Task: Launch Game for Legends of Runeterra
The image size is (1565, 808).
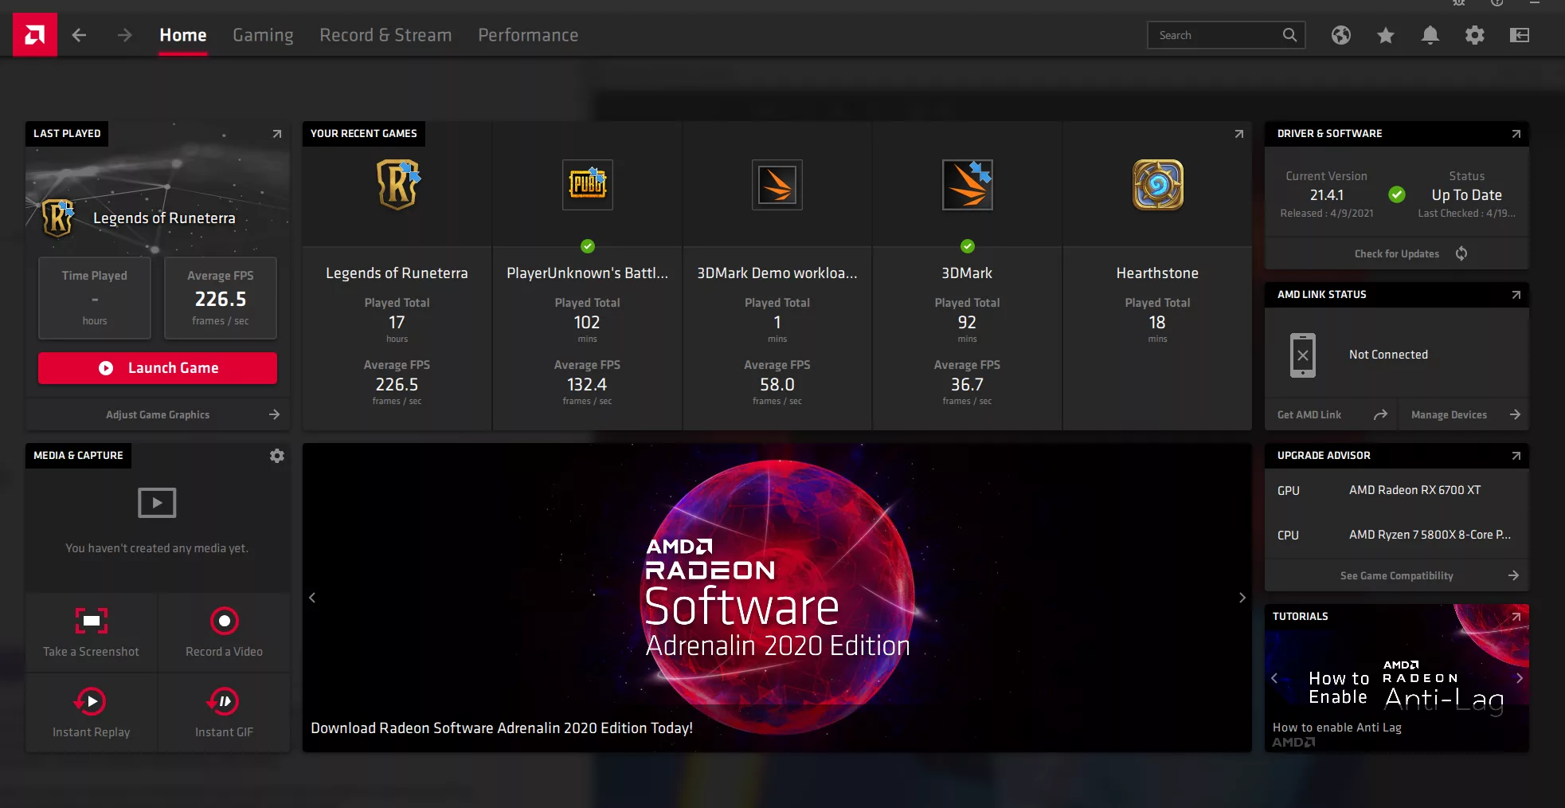Action: pyautogui.click(x=158, y=368)
